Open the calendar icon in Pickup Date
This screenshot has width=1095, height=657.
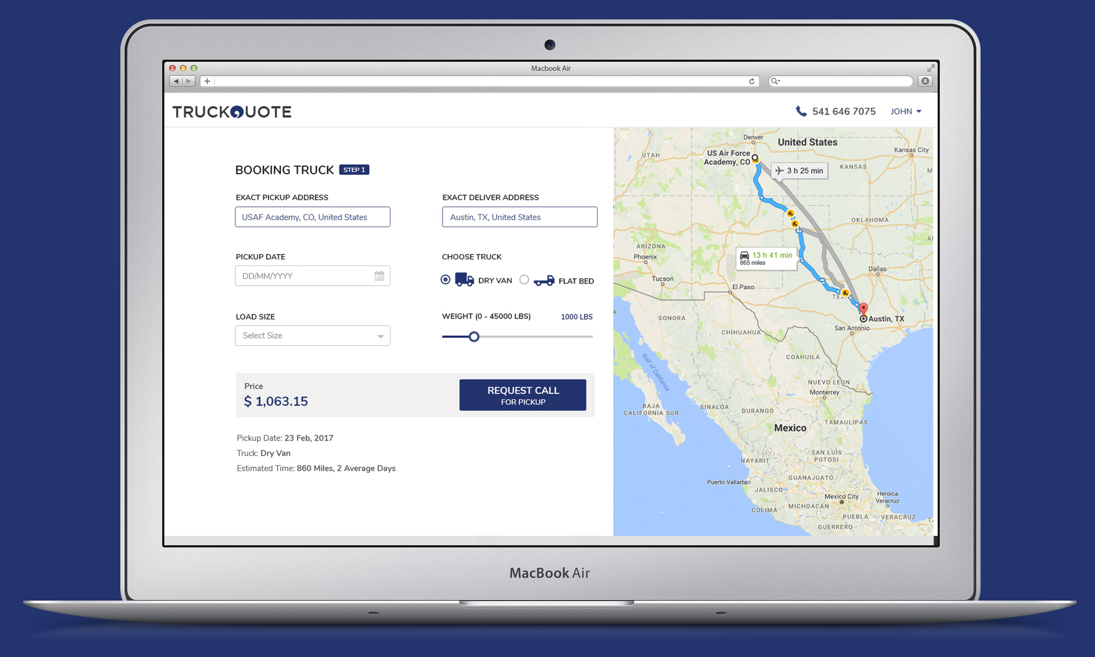click(x=379, y=276)
